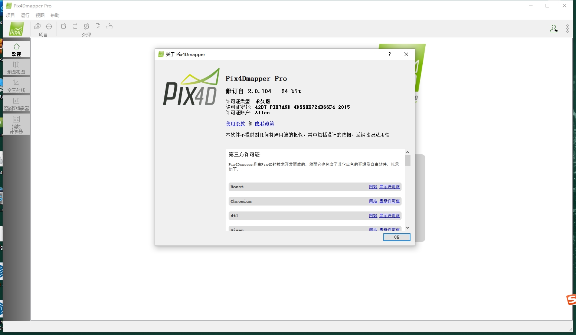Image resolution: width=576 pixels, height=335 pixels.
Task: Open the 运行 menu
Action: 25,15
